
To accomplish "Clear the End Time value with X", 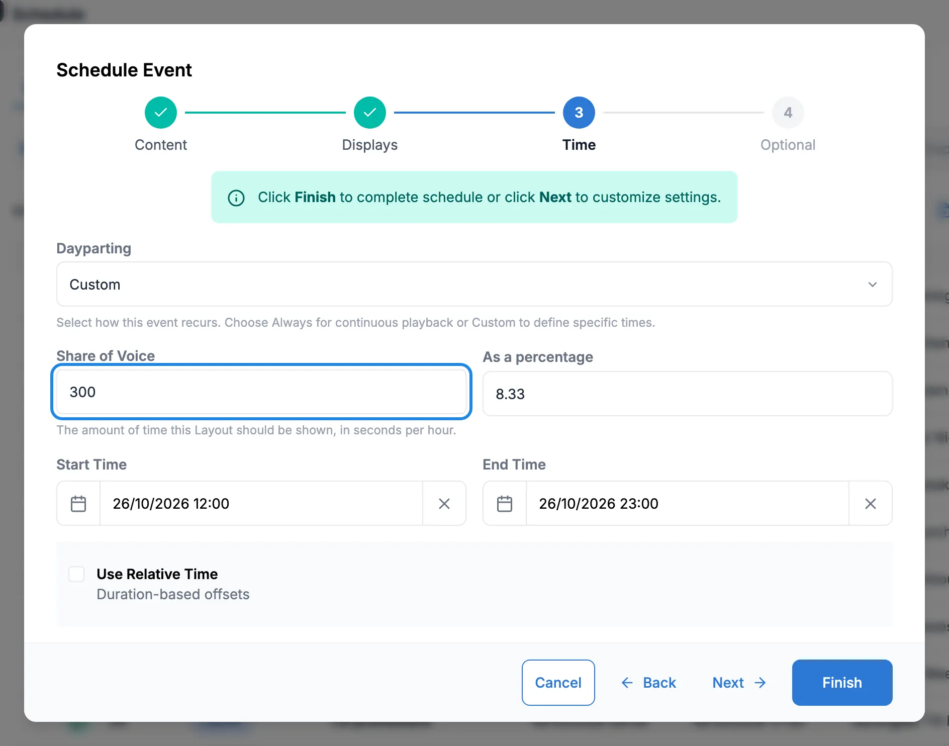I will tap(871, 504).
